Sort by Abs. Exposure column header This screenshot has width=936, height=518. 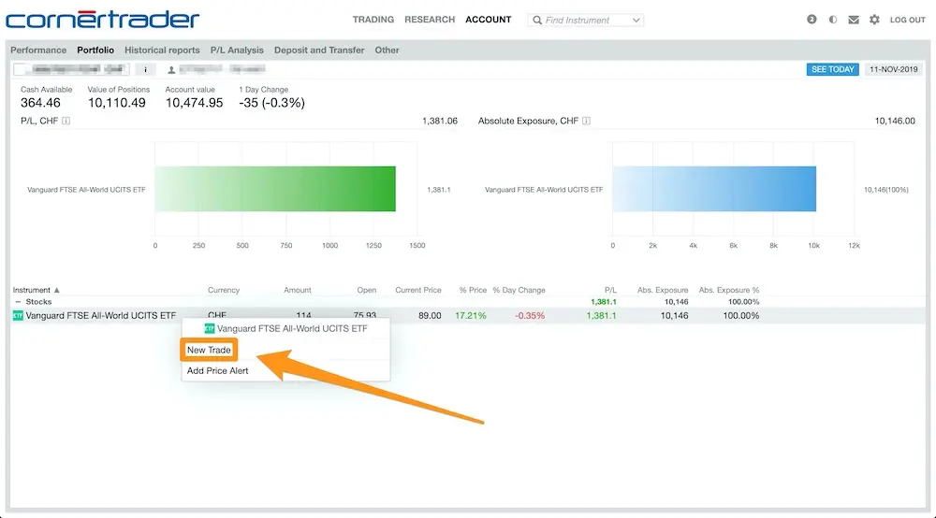click(663, 290)
